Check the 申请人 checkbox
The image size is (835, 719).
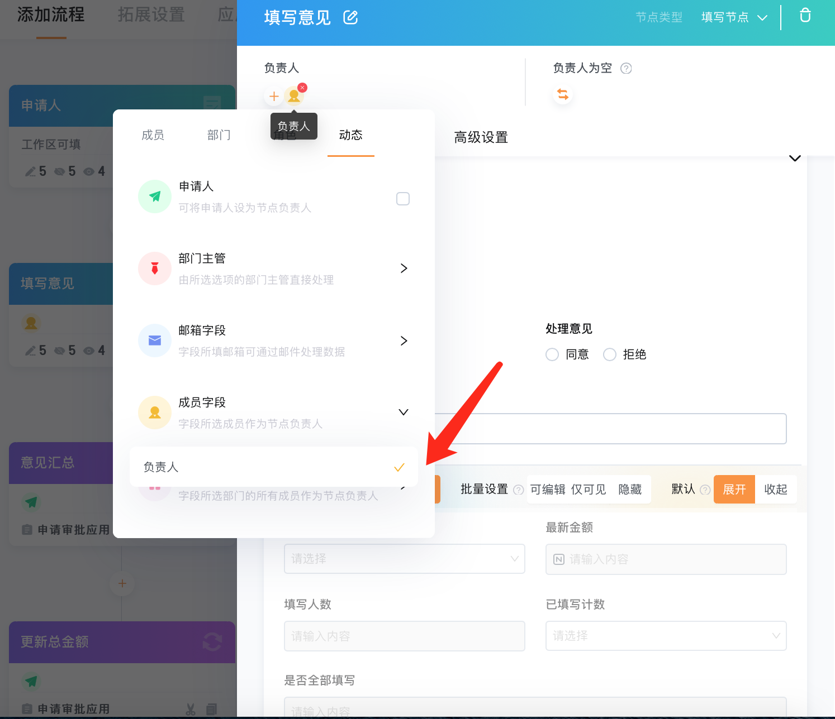[403, 199]
